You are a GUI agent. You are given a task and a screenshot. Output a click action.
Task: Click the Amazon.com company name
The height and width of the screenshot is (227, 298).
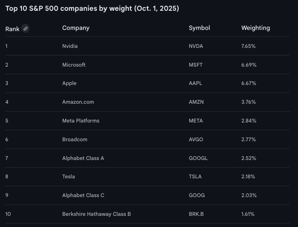pos(78,102)
